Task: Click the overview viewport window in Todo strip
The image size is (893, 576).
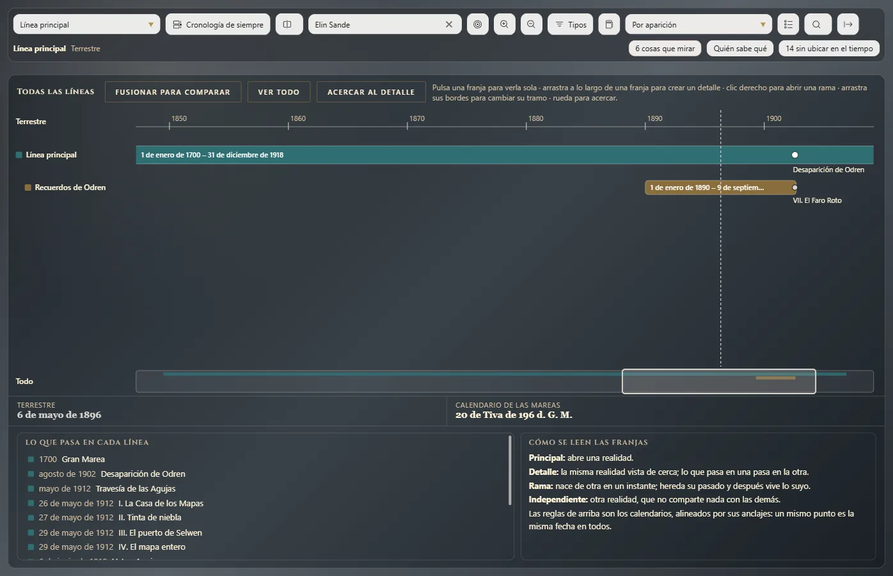Action: click(719, 381)
